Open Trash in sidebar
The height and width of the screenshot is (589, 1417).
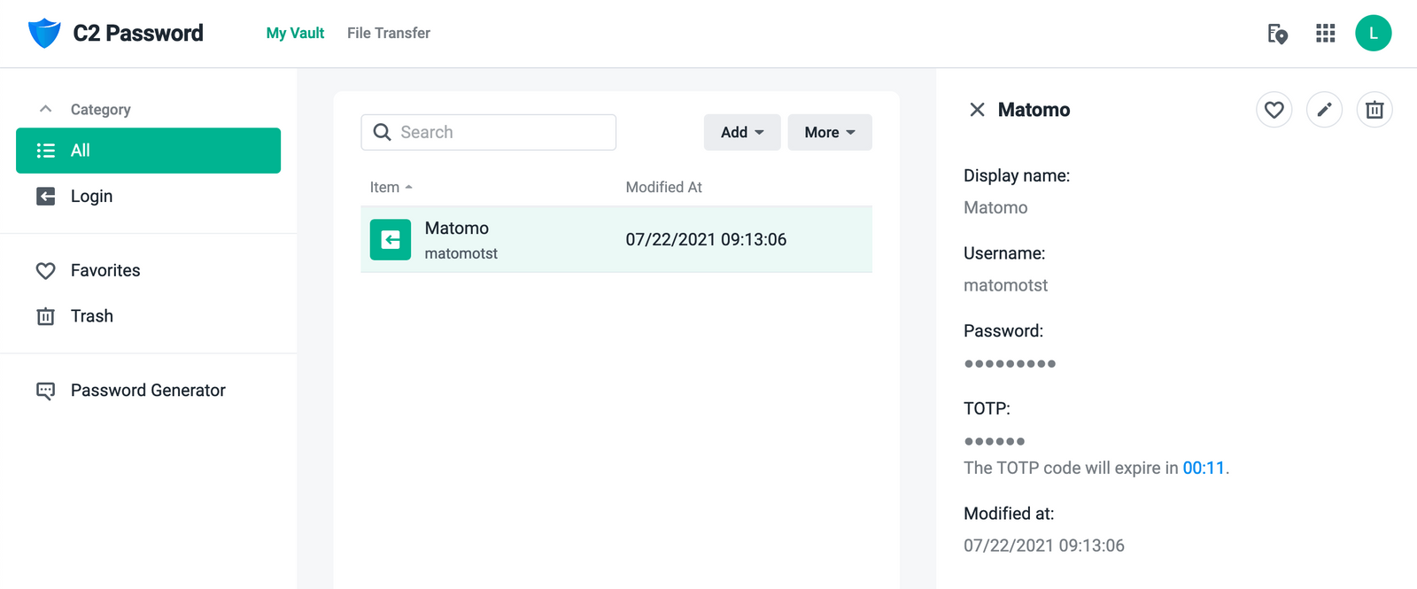[148, 316]
